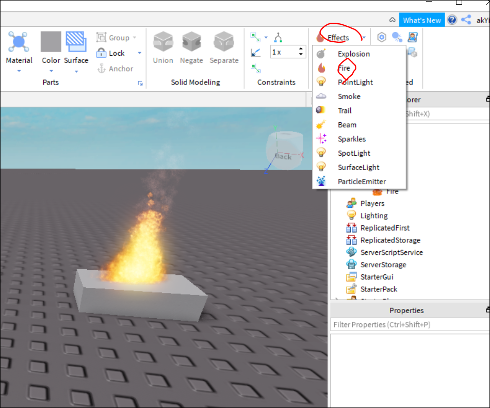
Task: Open the What's New button
Action: (422, 20)
